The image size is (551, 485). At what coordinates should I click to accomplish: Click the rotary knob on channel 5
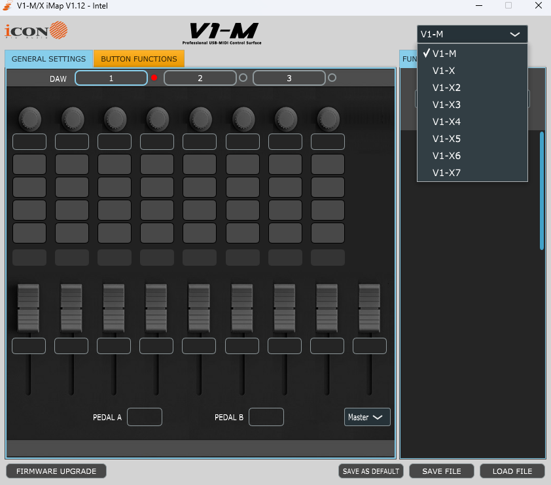click(200, 118)
